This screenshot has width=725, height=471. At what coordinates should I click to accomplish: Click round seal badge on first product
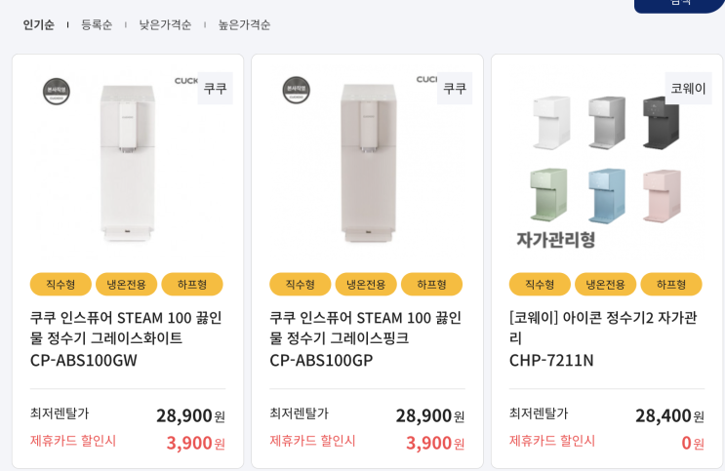coord(57,91)
